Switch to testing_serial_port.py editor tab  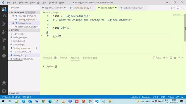click(x=133, y=8)
